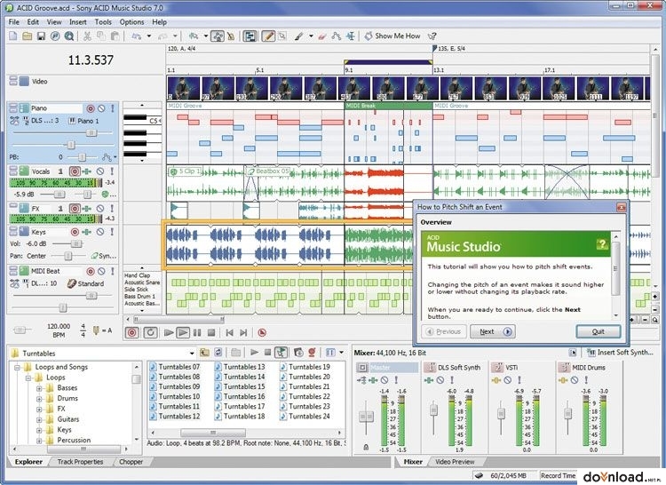This screenshot has height=485, width=666.
Task: Click the Vocals track volume slider
Action: pyautogui.click(x=59, y=195)
